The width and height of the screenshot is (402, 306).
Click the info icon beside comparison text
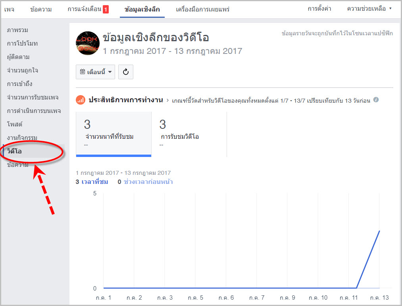coord(376,99)
